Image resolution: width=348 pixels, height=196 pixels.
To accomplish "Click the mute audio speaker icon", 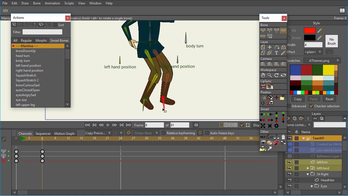I will point(196,125).
